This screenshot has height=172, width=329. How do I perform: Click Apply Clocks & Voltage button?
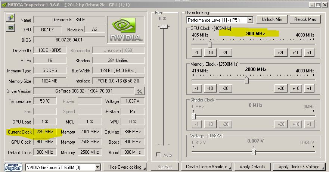pos(299,167)
